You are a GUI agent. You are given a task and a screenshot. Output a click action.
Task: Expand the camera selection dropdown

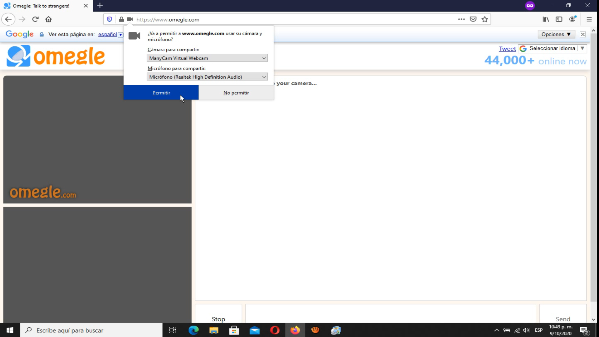click(x=207, y=58)
